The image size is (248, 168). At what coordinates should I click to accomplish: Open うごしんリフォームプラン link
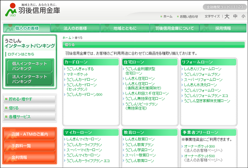tap(202, 74)
